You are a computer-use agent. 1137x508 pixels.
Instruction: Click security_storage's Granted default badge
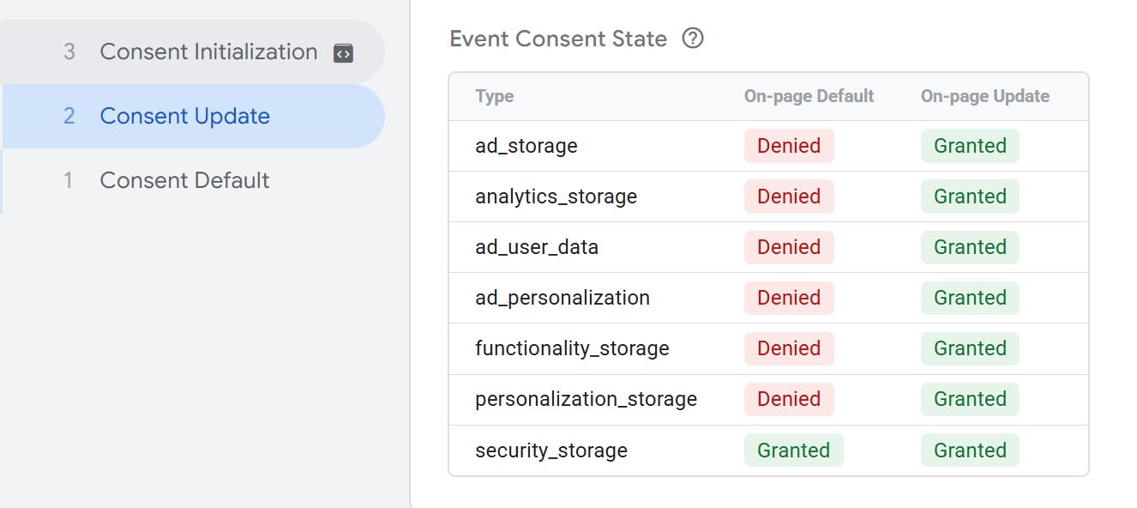coord(794,451)
